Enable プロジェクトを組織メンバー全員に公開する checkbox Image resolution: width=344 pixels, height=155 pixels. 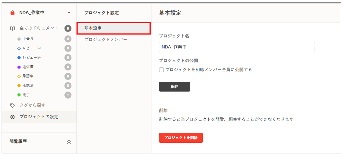[x=161, y=70]
